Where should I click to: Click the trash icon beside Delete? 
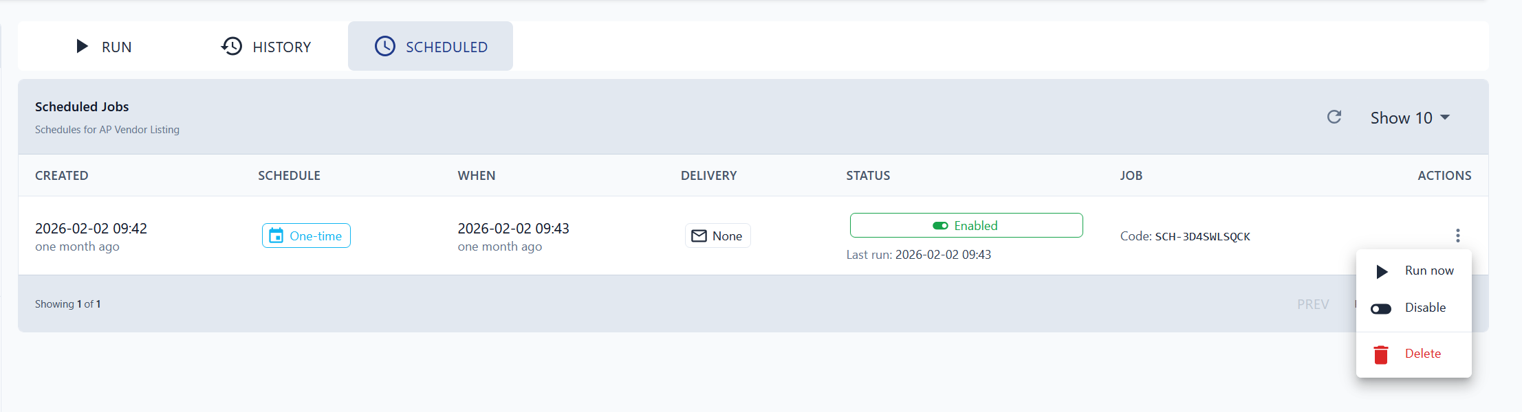[1381, 354]
